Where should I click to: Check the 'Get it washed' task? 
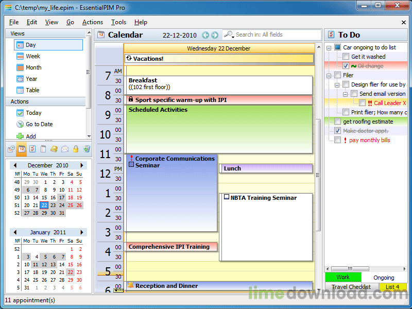click(346, 57)
